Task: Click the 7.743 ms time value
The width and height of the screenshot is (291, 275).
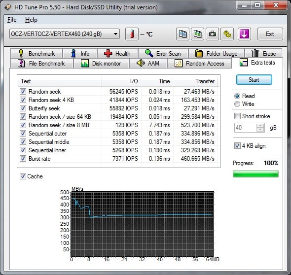Action: pyautogui.click(x=159, y=125)
